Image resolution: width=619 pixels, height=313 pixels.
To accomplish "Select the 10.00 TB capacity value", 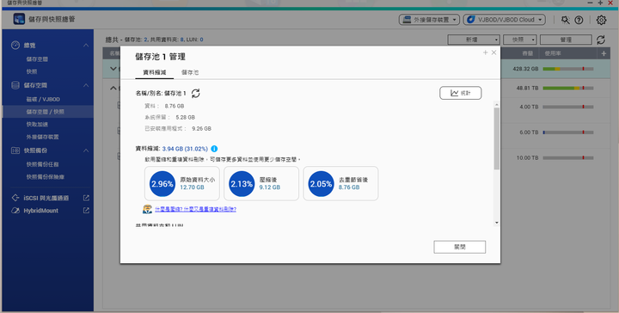I will 527,158.
